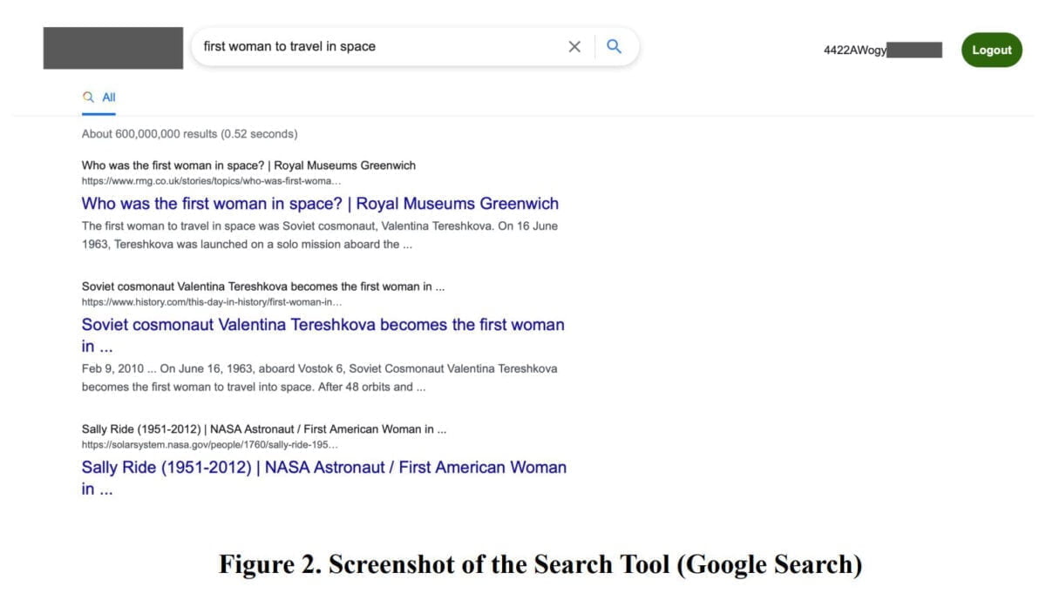Open Royal Museums Greenwich blue title link
The height and width of the screenshot is (600, 1046).
click(x=320, y=204)
